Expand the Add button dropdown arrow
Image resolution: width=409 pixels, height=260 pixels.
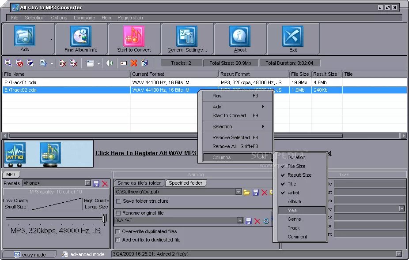point(51,39)
